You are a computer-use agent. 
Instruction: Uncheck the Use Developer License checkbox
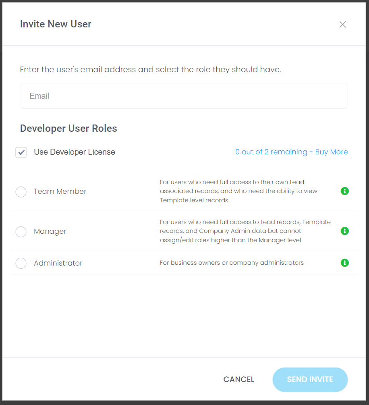[21, 152]
